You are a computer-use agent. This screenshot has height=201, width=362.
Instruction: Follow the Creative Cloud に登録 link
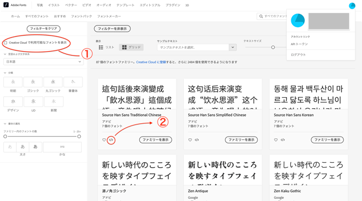(151, 62)
